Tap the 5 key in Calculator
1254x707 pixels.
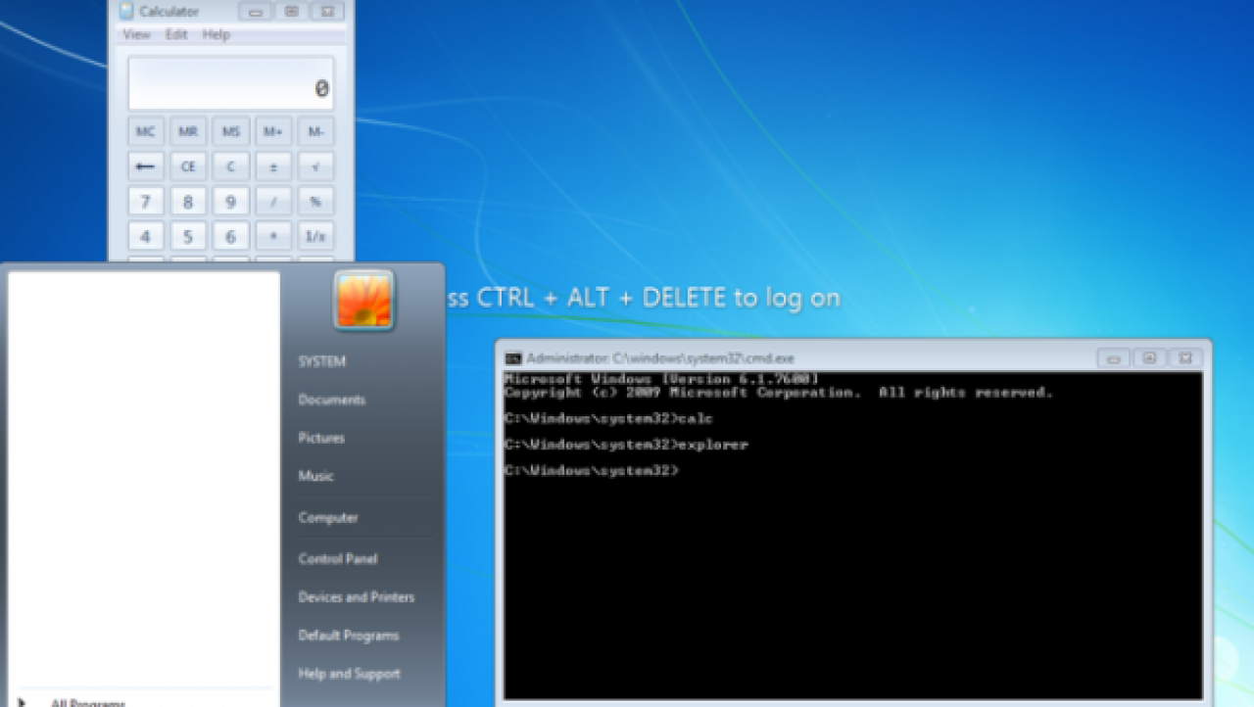point(188,237)
